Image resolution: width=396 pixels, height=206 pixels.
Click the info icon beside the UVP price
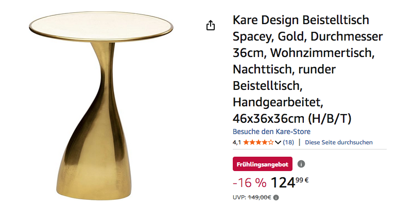(x=276, y=197)
